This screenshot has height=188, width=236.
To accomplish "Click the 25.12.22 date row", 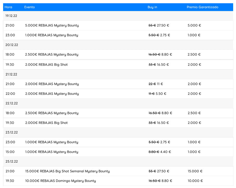I will (x=11, y=162).
